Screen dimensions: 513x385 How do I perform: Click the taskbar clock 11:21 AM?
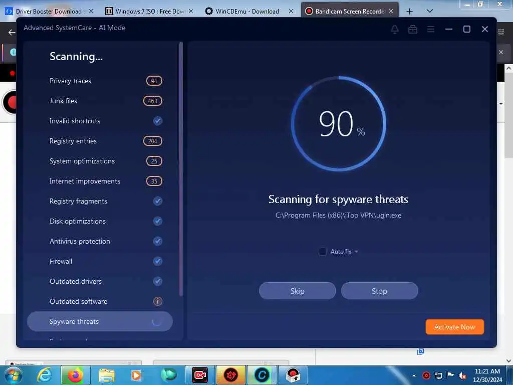click(487, 371)
